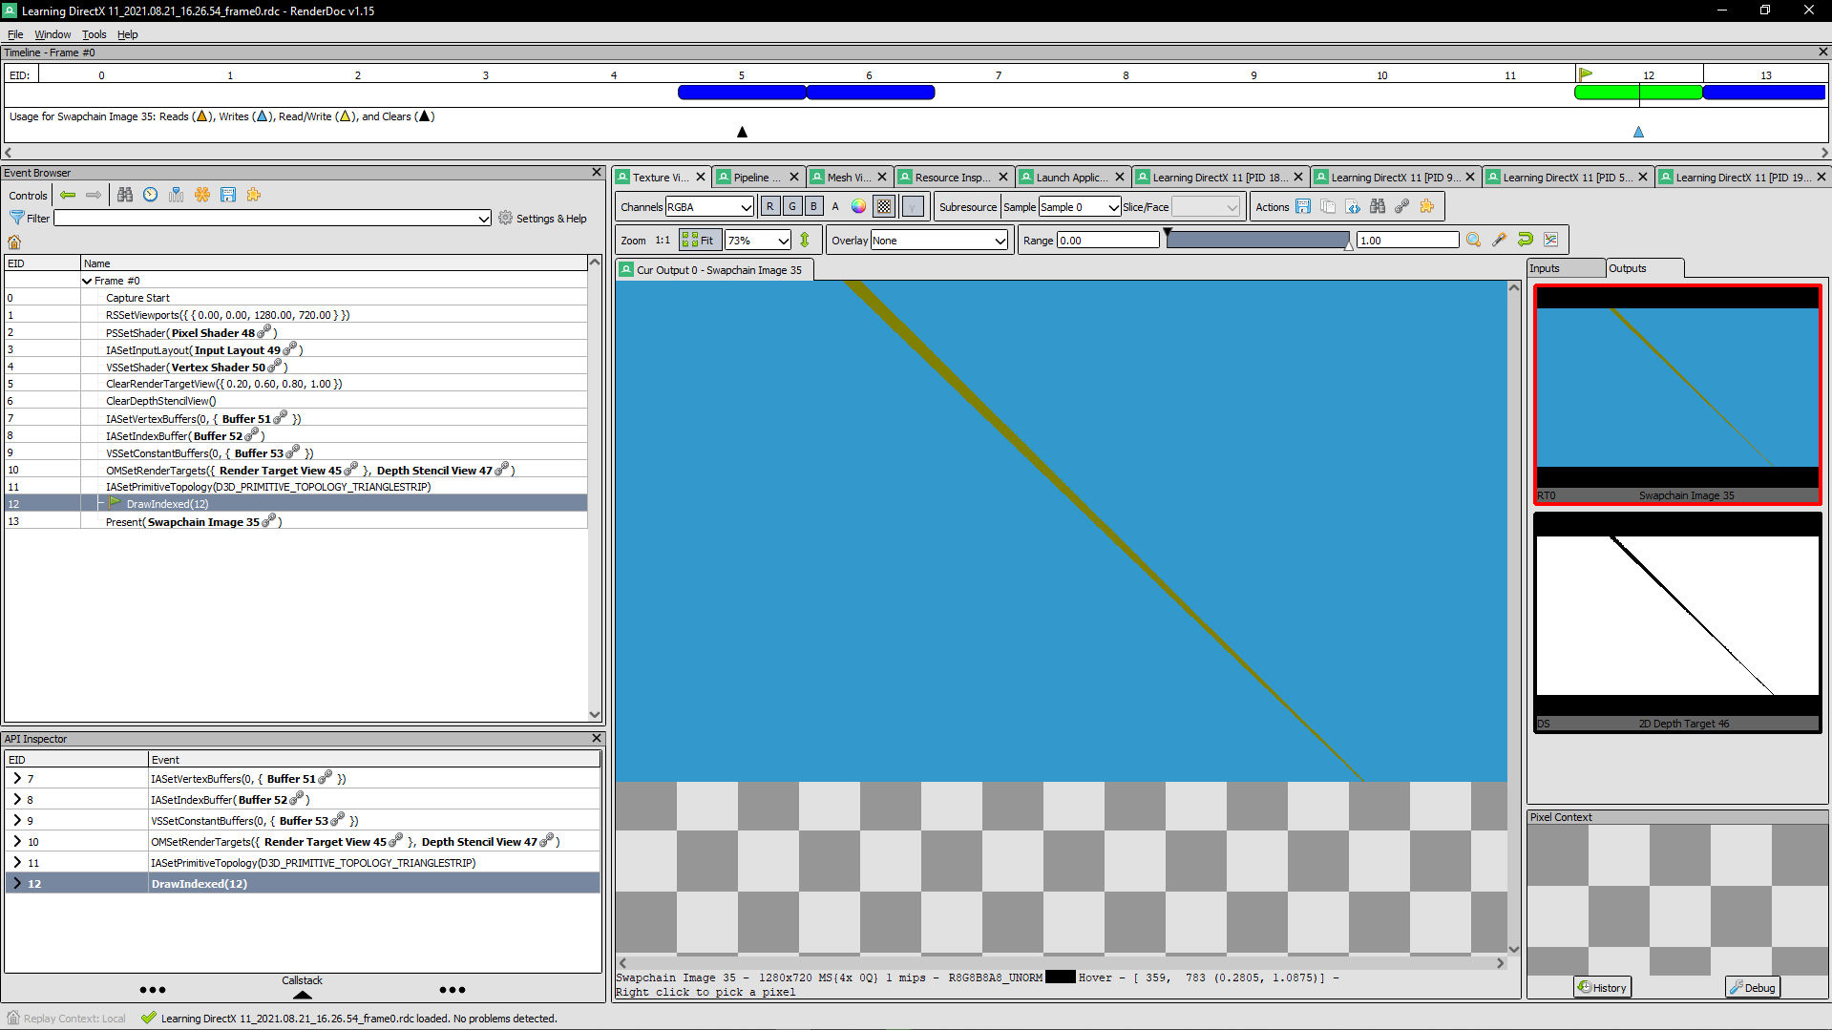Click the Range maximum 1.00 field
The height and width of the screenshot is (1030, 1832).
pyautogui.click(x=1407, y=241)
